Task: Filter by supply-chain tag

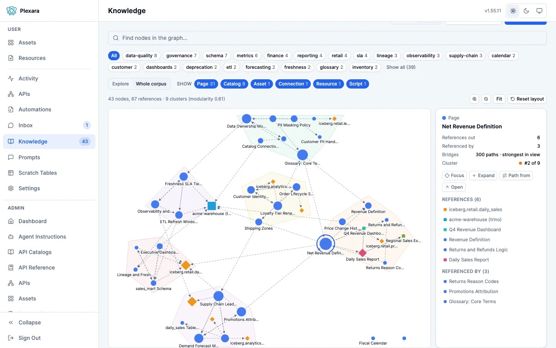Action: (x=465, y=56)
